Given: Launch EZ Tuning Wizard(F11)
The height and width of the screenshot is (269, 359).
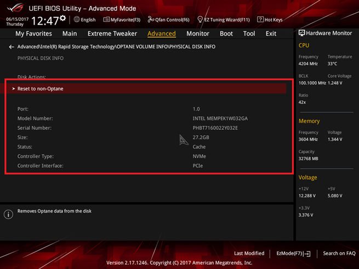Looking at the screenshot, I should pyautogui.click(x=227, y=20).
